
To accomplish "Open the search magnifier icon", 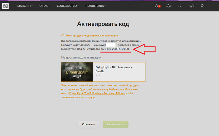I will point(202,6).
